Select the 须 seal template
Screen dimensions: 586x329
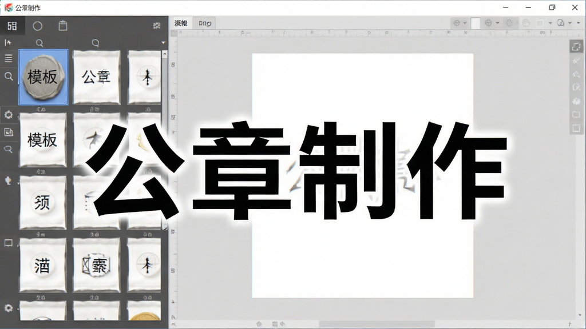[x=43, y=202]
